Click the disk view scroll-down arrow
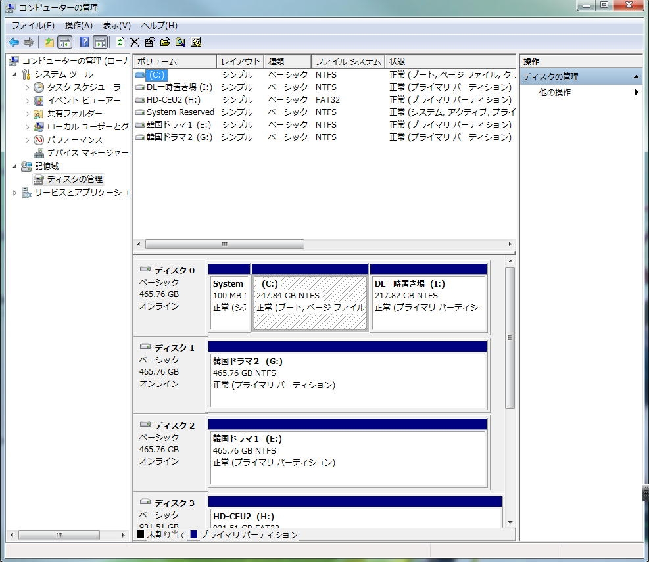 click(x=510, y=523)
